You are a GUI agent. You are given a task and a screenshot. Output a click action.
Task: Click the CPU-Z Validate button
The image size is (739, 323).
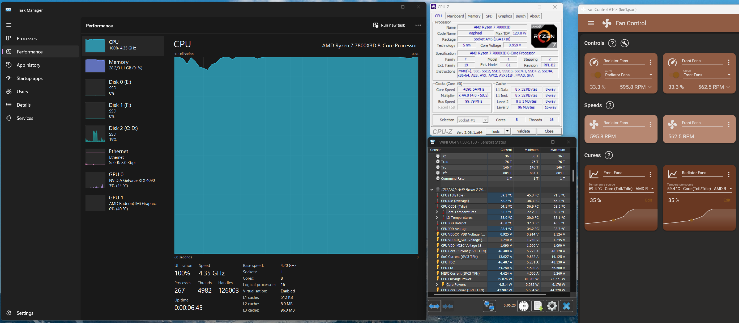(523, 131)
